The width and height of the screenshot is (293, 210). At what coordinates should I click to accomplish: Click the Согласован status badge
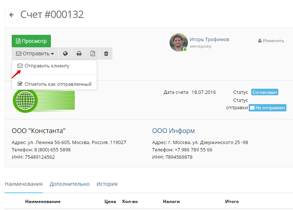pos(264,92)
